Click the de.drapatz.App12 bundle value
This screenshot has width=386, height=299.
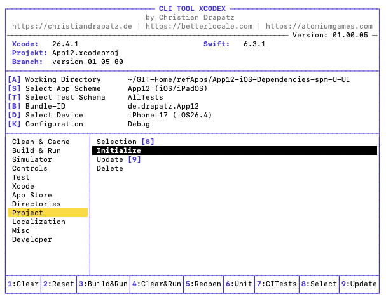coord(163,106)
